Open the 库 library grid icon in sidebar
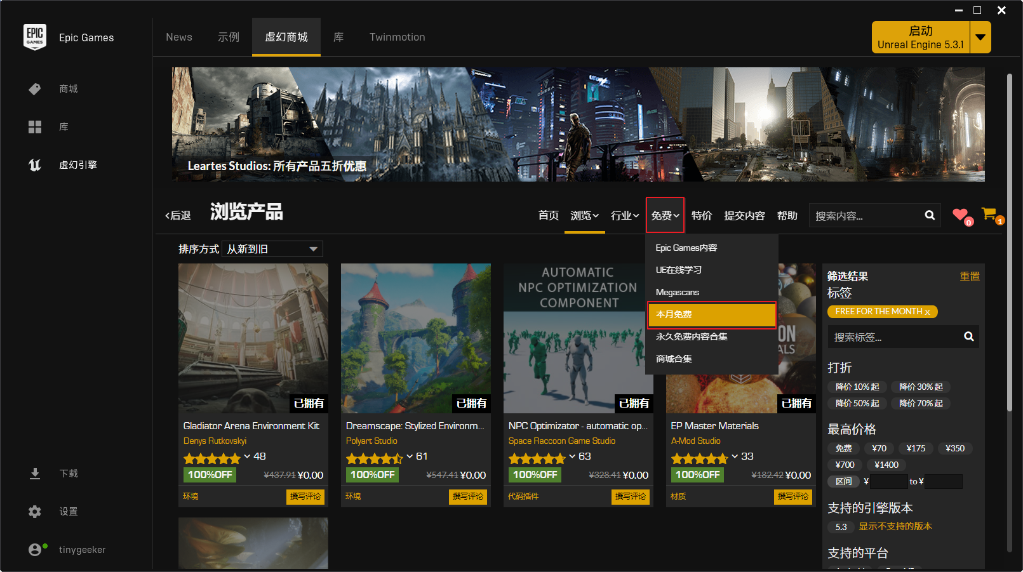1023x572 pixels. 35,127
